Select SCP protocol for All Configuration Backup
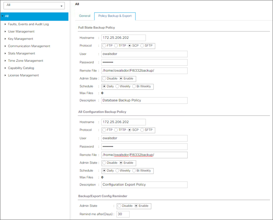 click(x=130, y=130)
